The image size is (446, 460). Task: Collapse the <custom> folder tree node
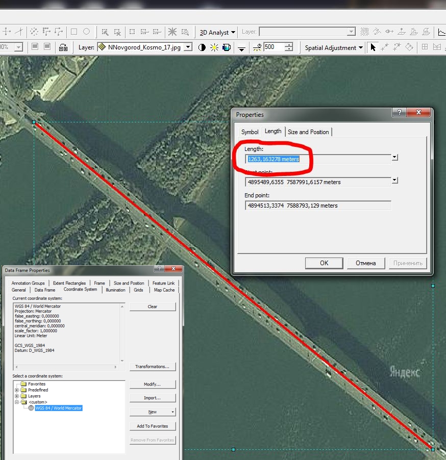click(17, 402)
